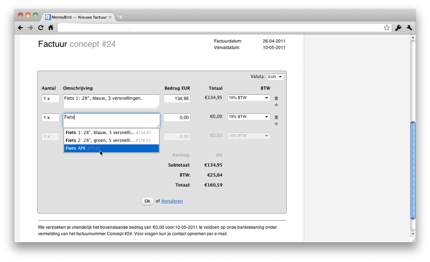The height and width of the screenshot is (262, 430).
Task: Select the 'Fiets APK' autocomplete suggestion
Action: pos(111,148)
